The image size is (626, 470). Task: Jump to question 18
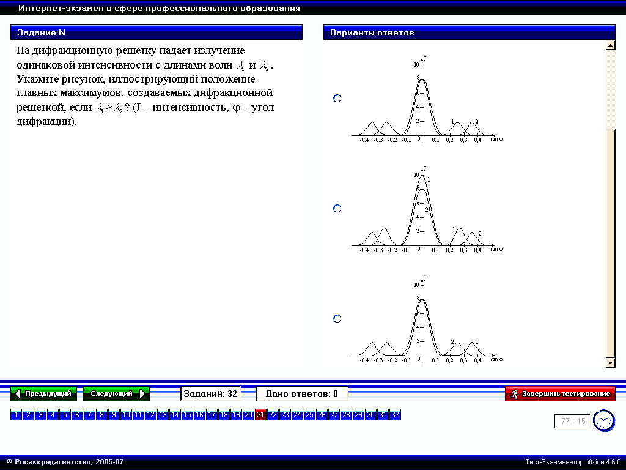224,415
